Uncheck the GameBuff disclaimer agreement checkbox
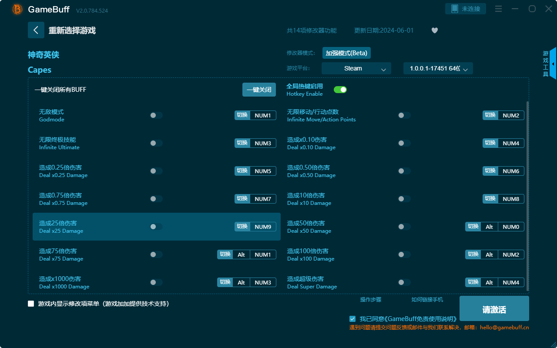This screenshot has width=557, height=348. [x=352, y=319]
